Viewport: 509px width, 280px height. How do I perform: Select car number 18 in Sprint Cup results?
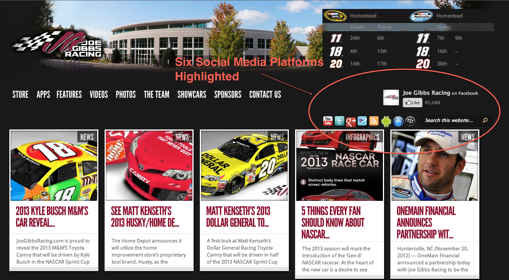tap(336, 51)
